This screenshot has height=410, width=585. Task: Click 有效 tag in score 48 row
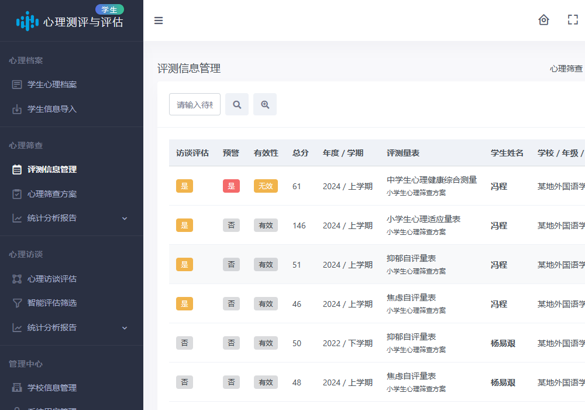(266, 382)
